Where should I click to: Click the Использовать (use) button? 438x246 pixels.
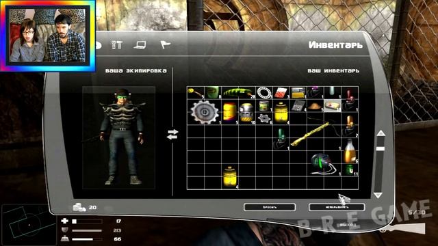337,207
